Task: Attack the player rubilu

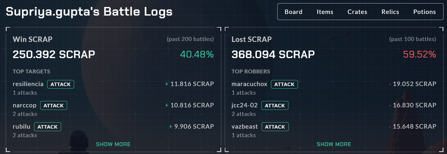Action: [47, 127]
